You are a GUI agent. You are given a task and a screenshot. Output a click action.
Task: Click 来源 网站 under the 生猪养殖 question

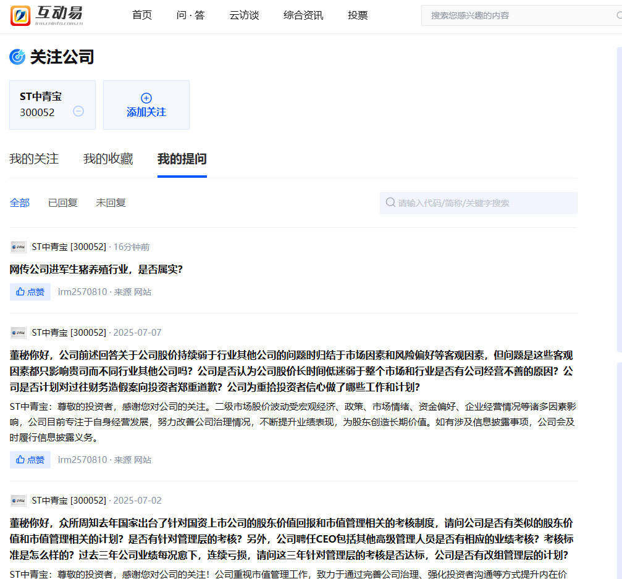click(133, 292)
